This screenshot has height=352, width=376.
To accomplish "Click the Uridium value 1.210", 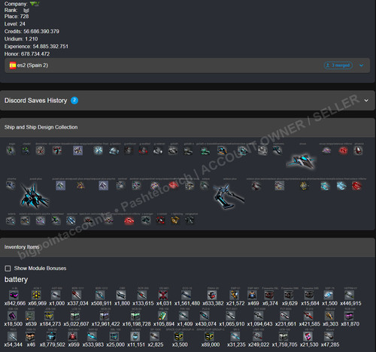I will tap(32, 39).
